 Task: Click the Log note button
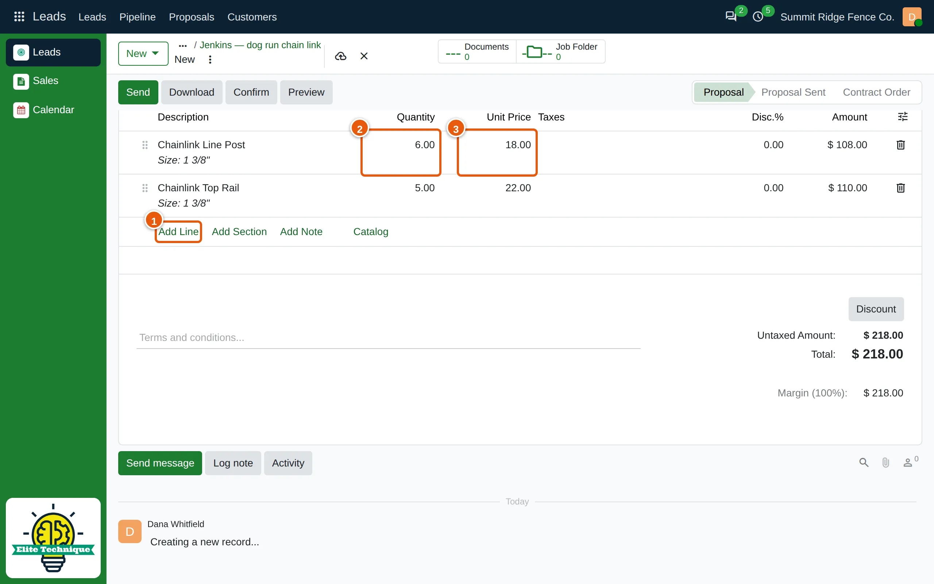pos(233,463)
